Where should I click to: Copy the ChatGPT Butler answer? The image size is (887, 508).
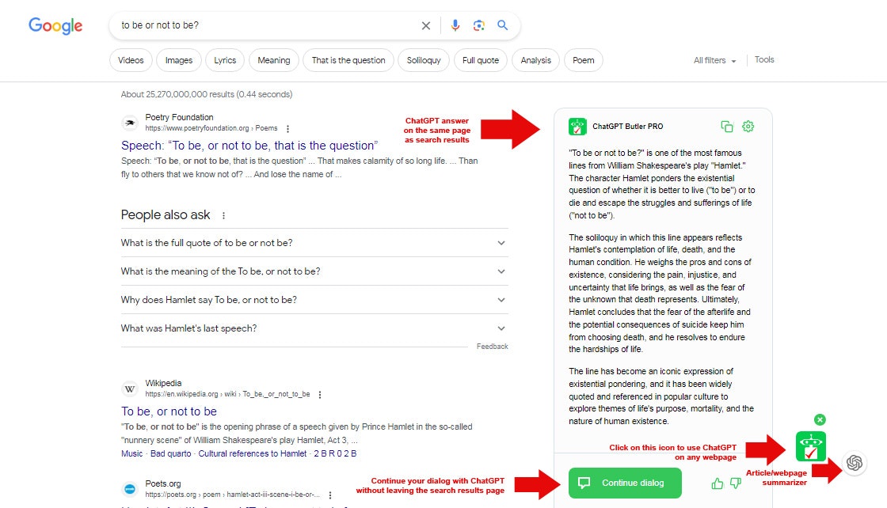tap(727, 127)
